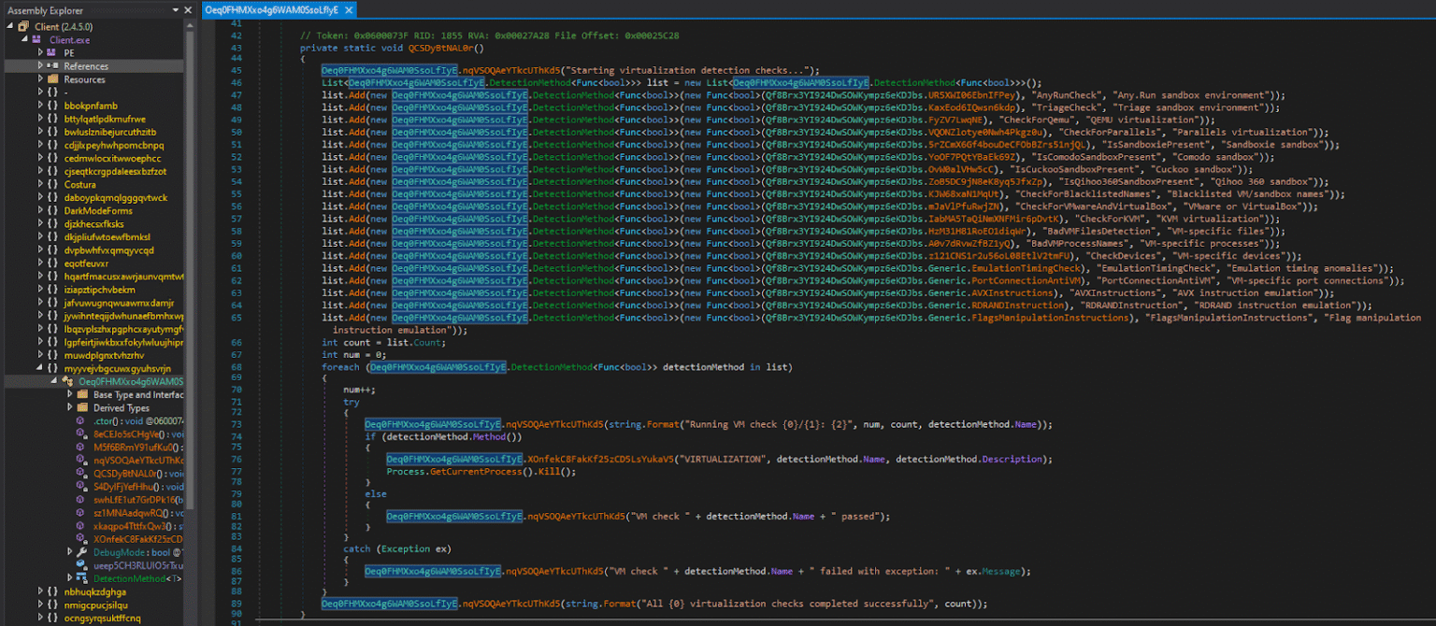Select the .ctor constructor icon
The height and width of the screenshot is (626, 1436).
coord(79,420)
